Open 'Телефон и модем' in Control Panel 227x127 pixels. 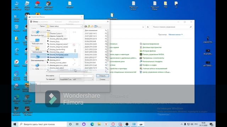coord(148,65)
